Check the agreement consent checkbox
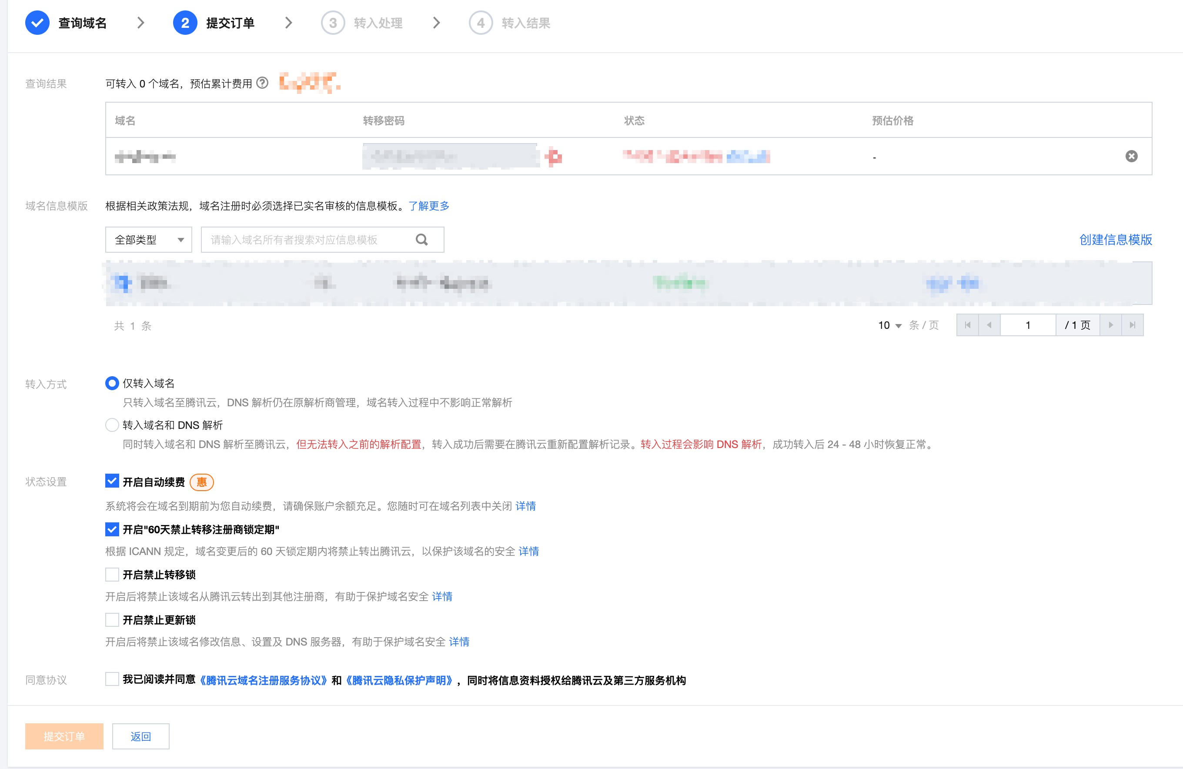 click(x=112, y=678)
